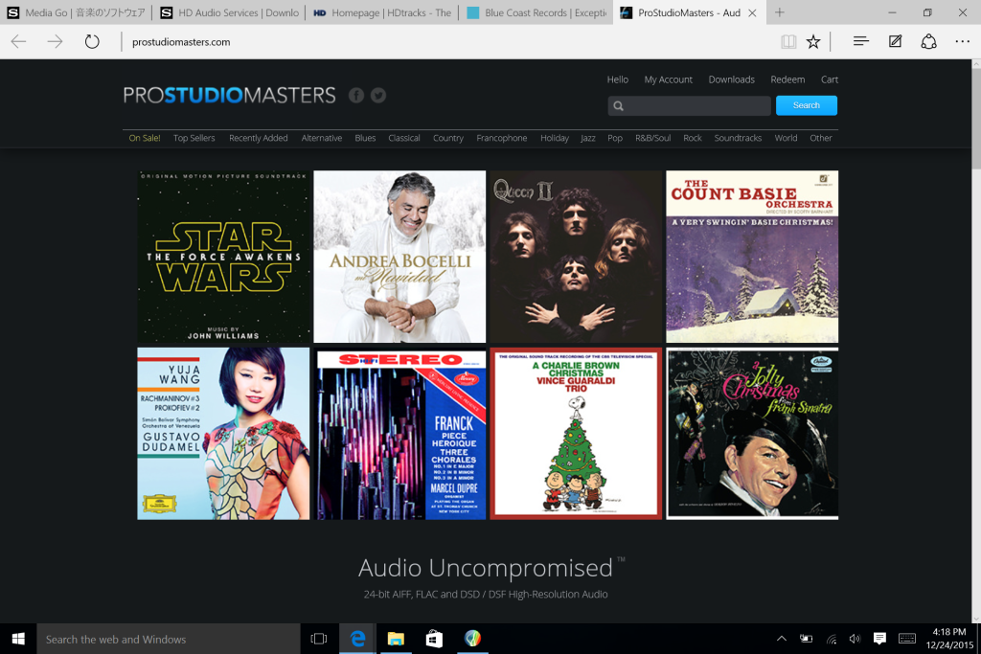Open the Edge Hub icon
The width and height of the screenshot is (981, 654).
(861, 41)
